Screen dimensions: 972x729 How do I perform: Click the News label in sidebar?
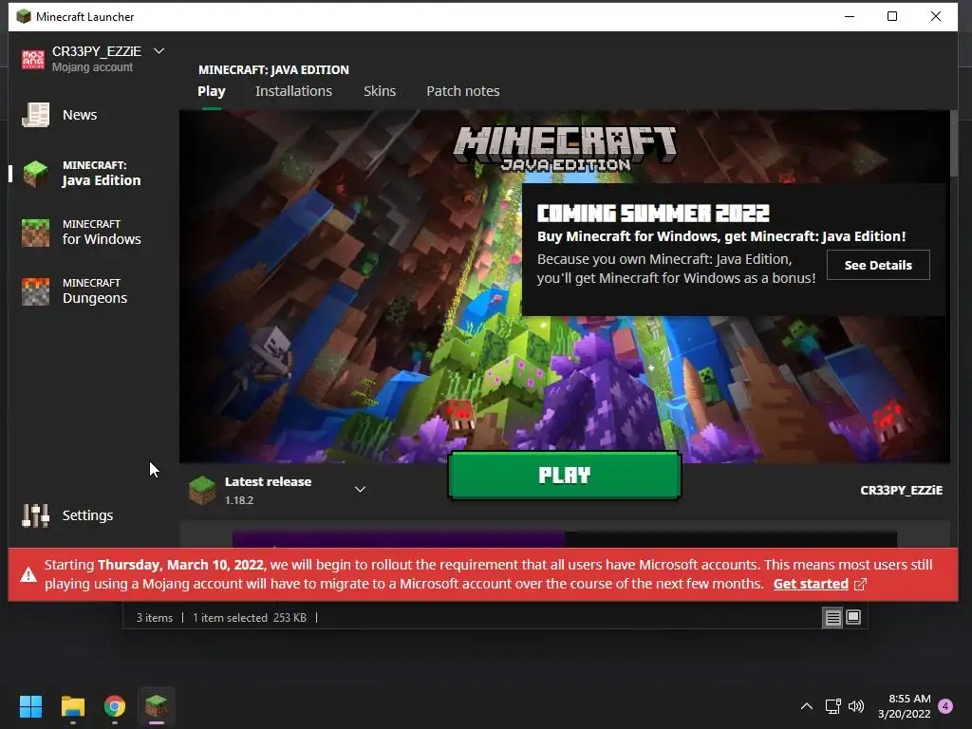tap(80, 115)
